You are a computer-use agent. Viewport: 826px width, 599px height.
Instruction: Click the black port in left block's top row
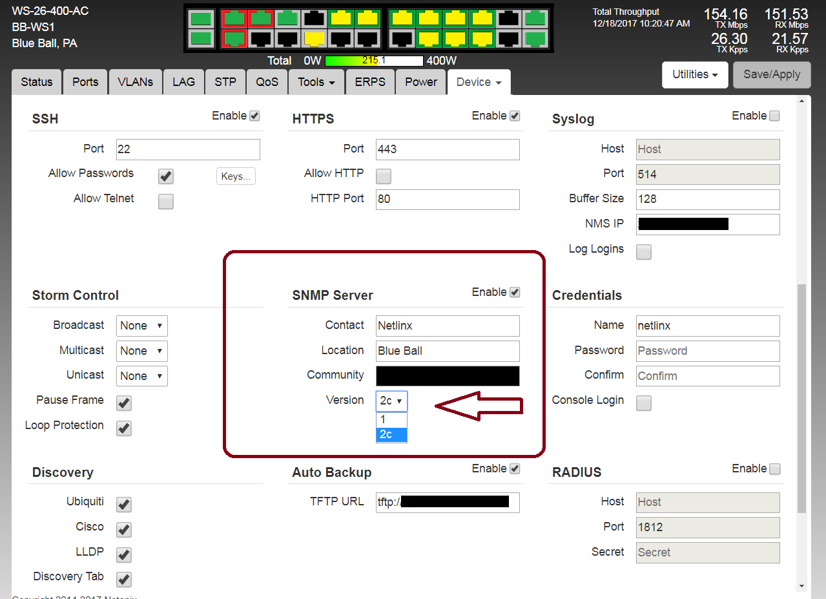[x=314, y=18]
